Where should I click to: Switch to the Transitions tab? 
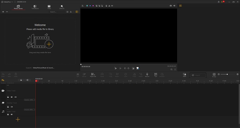click(35, 7)
